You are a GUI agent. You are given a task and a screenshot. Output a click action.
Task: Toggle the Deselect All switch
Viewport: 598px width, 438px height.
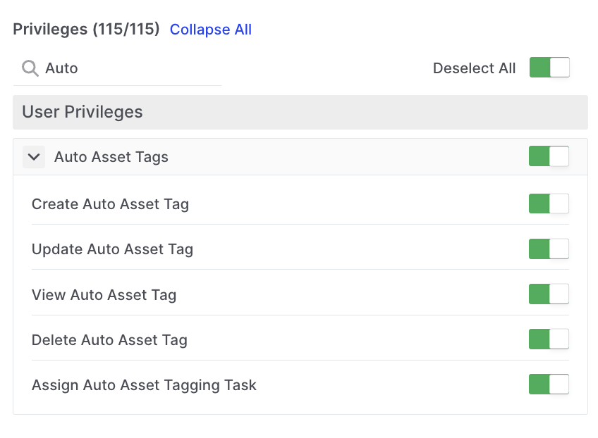coord(549,68)
